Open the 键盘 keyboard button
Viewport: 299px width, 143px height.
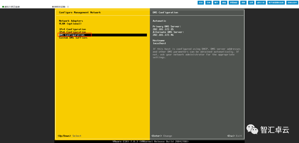point(224,3)
